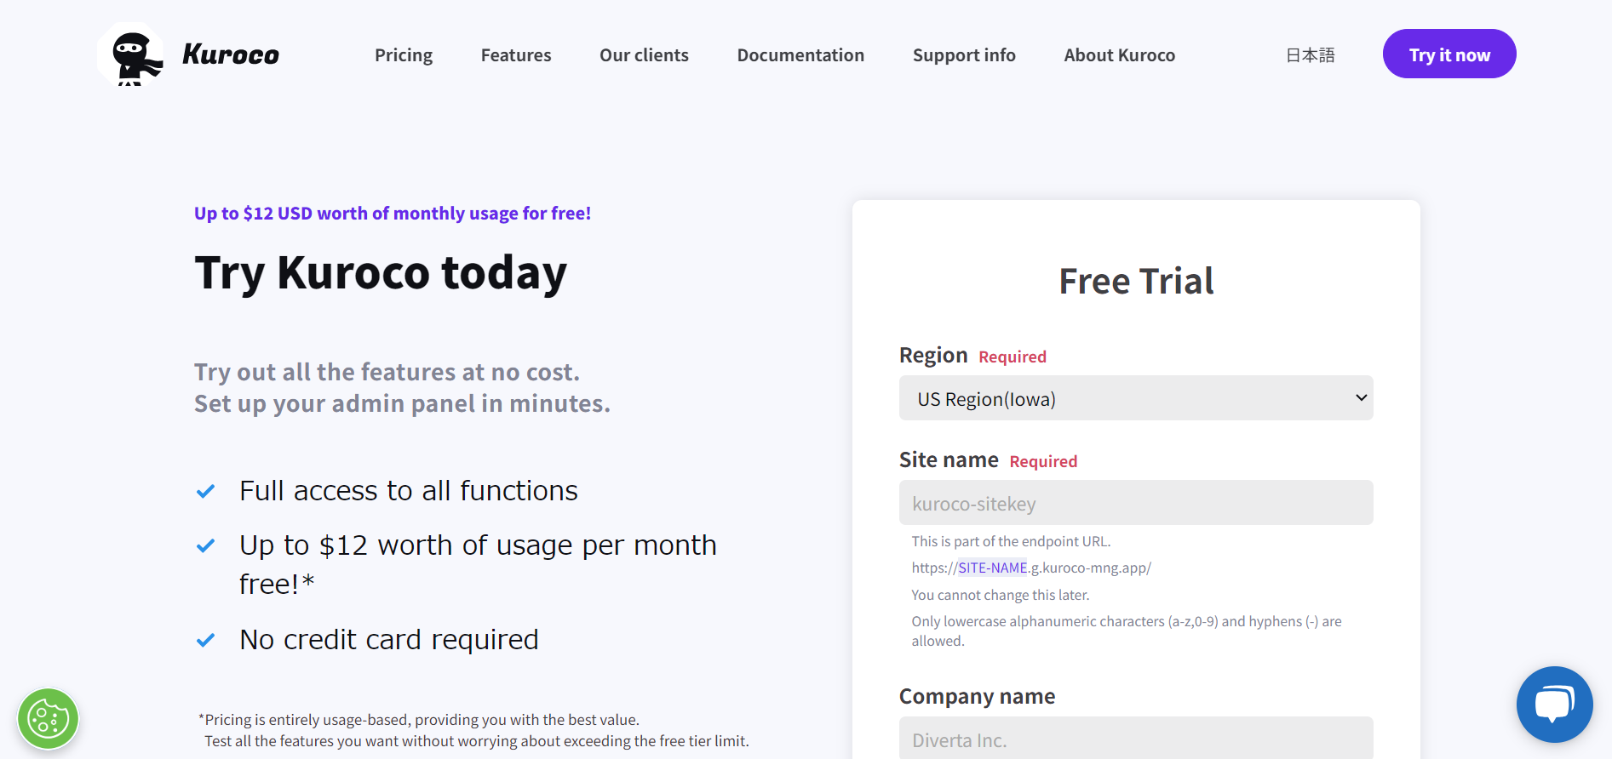The height and width of the screenshot is (759, 1612).
Task: Click 'About Kuroco' in the navigation
Action: (x=1119, y=54)
